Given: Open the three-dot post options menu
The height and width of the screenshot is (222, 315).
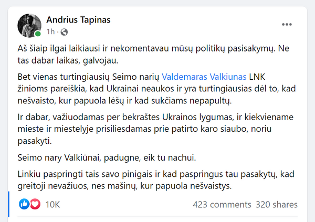Looking at the screenshot, I should pyautogui.click(x=286, y=24).
